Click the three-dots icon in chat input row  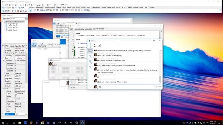click(x=159, y=86)
